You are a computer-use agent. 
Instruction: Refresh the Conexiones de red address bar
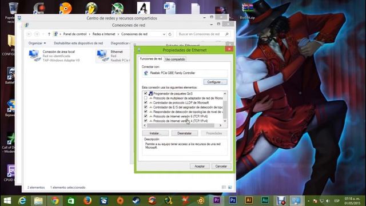point(170,34)
